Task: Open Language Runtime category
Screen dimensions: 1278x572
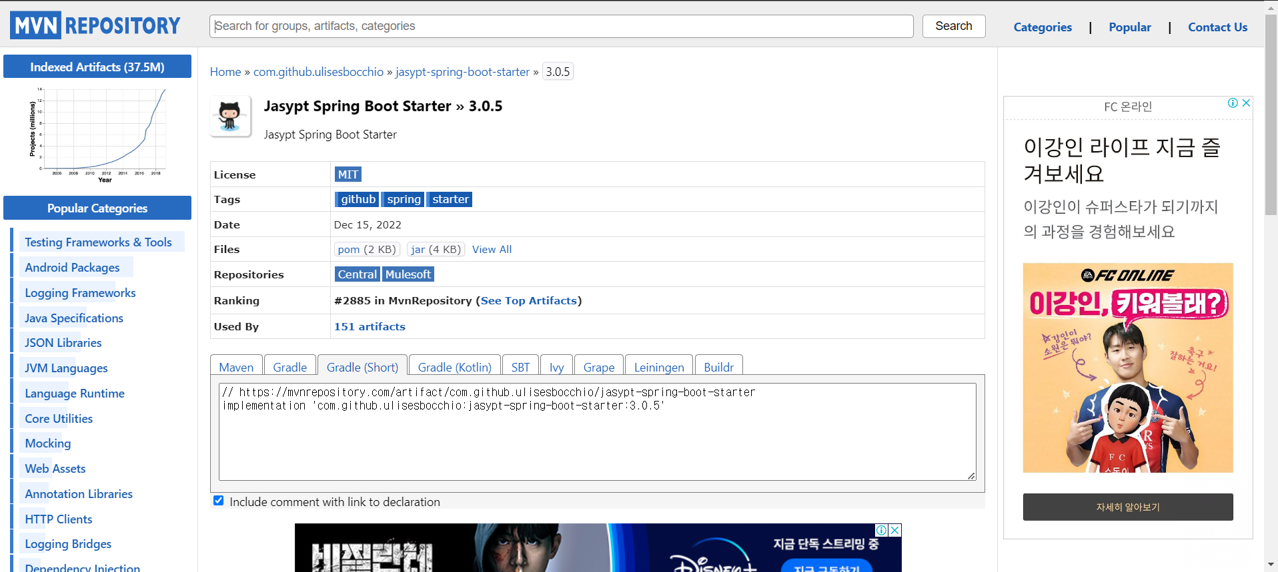Action: (75, 394)
